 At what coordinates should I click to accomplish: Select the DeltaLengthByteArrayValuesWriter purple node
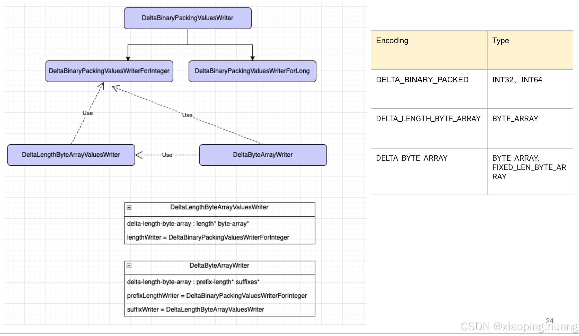(71, 155)
